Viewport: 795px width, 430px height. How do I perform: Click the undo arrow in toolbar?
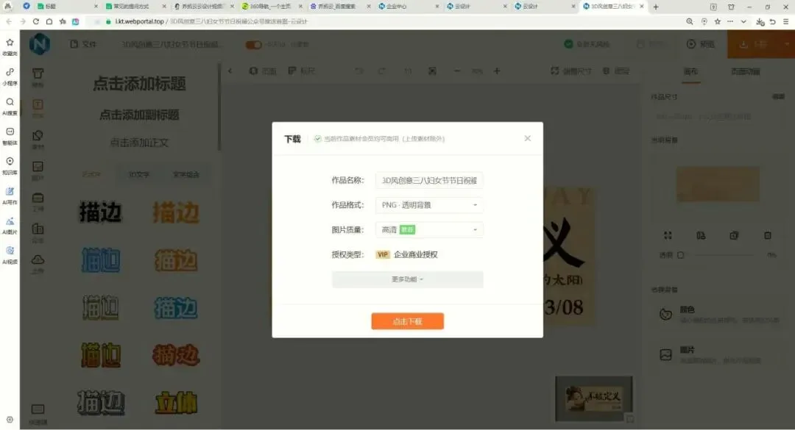pos(359,71)
